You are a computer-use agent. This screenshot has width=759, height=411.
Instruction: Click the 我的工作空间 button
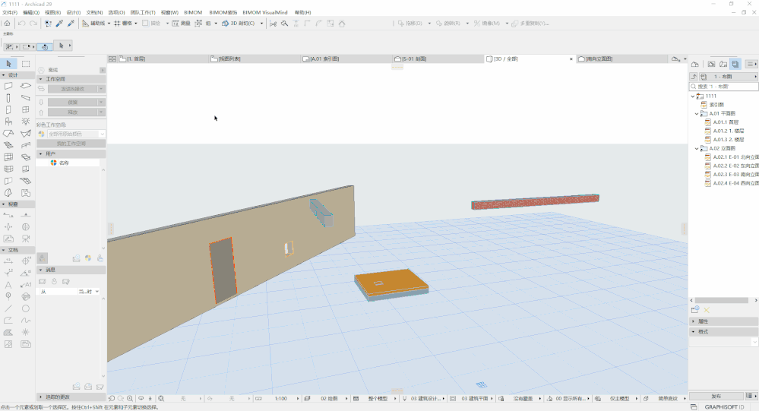(x=71, y=144)
